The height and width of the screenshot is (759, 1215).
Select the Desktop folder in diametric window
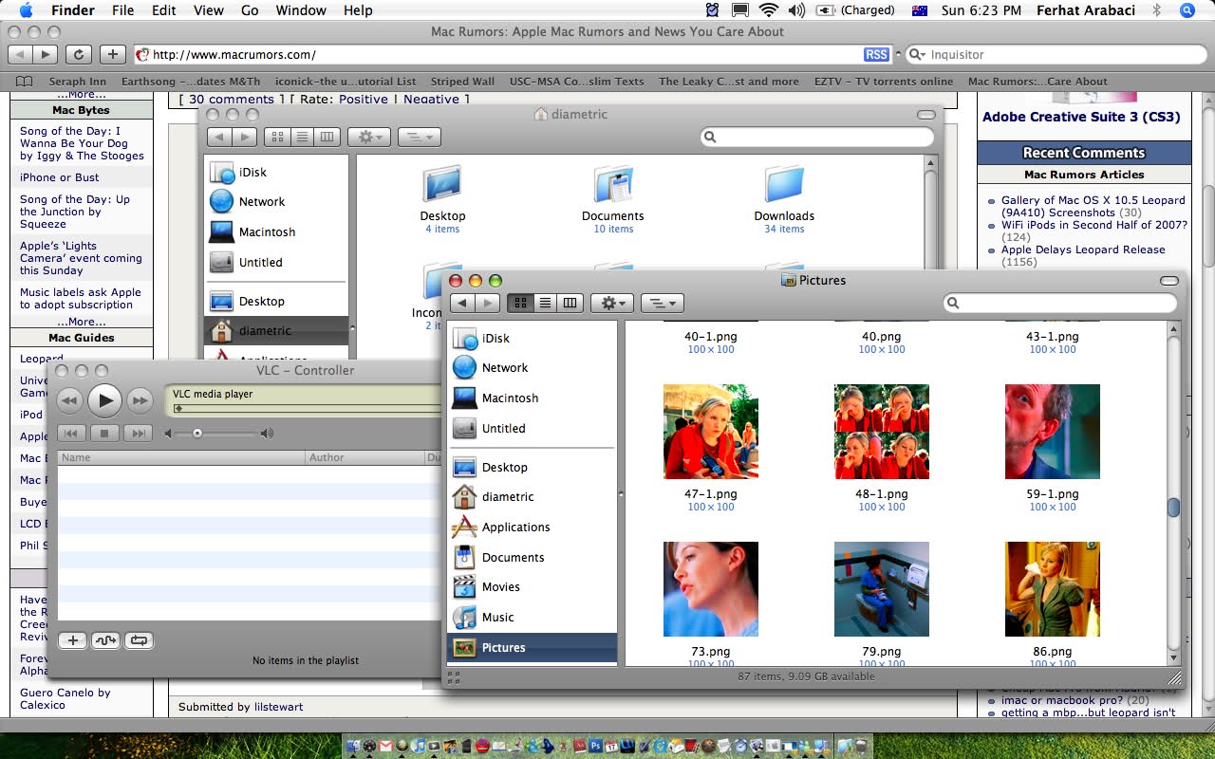pyautogui.click(x=442, y=183)
